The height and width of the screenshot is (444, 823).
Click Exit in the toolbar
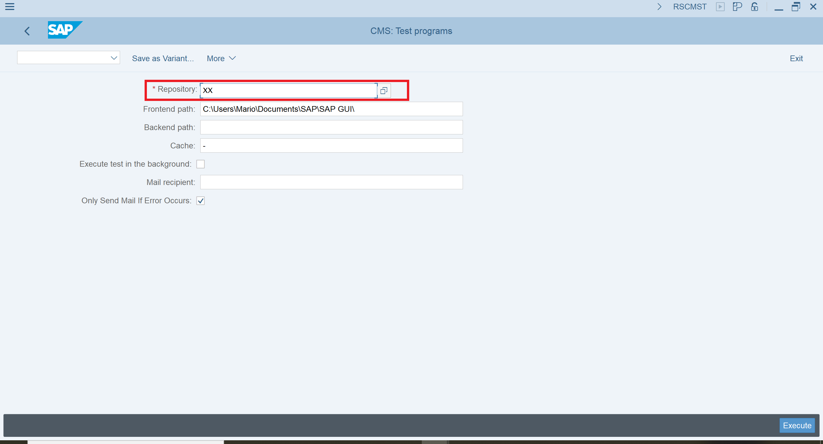[x=796, y=59]
